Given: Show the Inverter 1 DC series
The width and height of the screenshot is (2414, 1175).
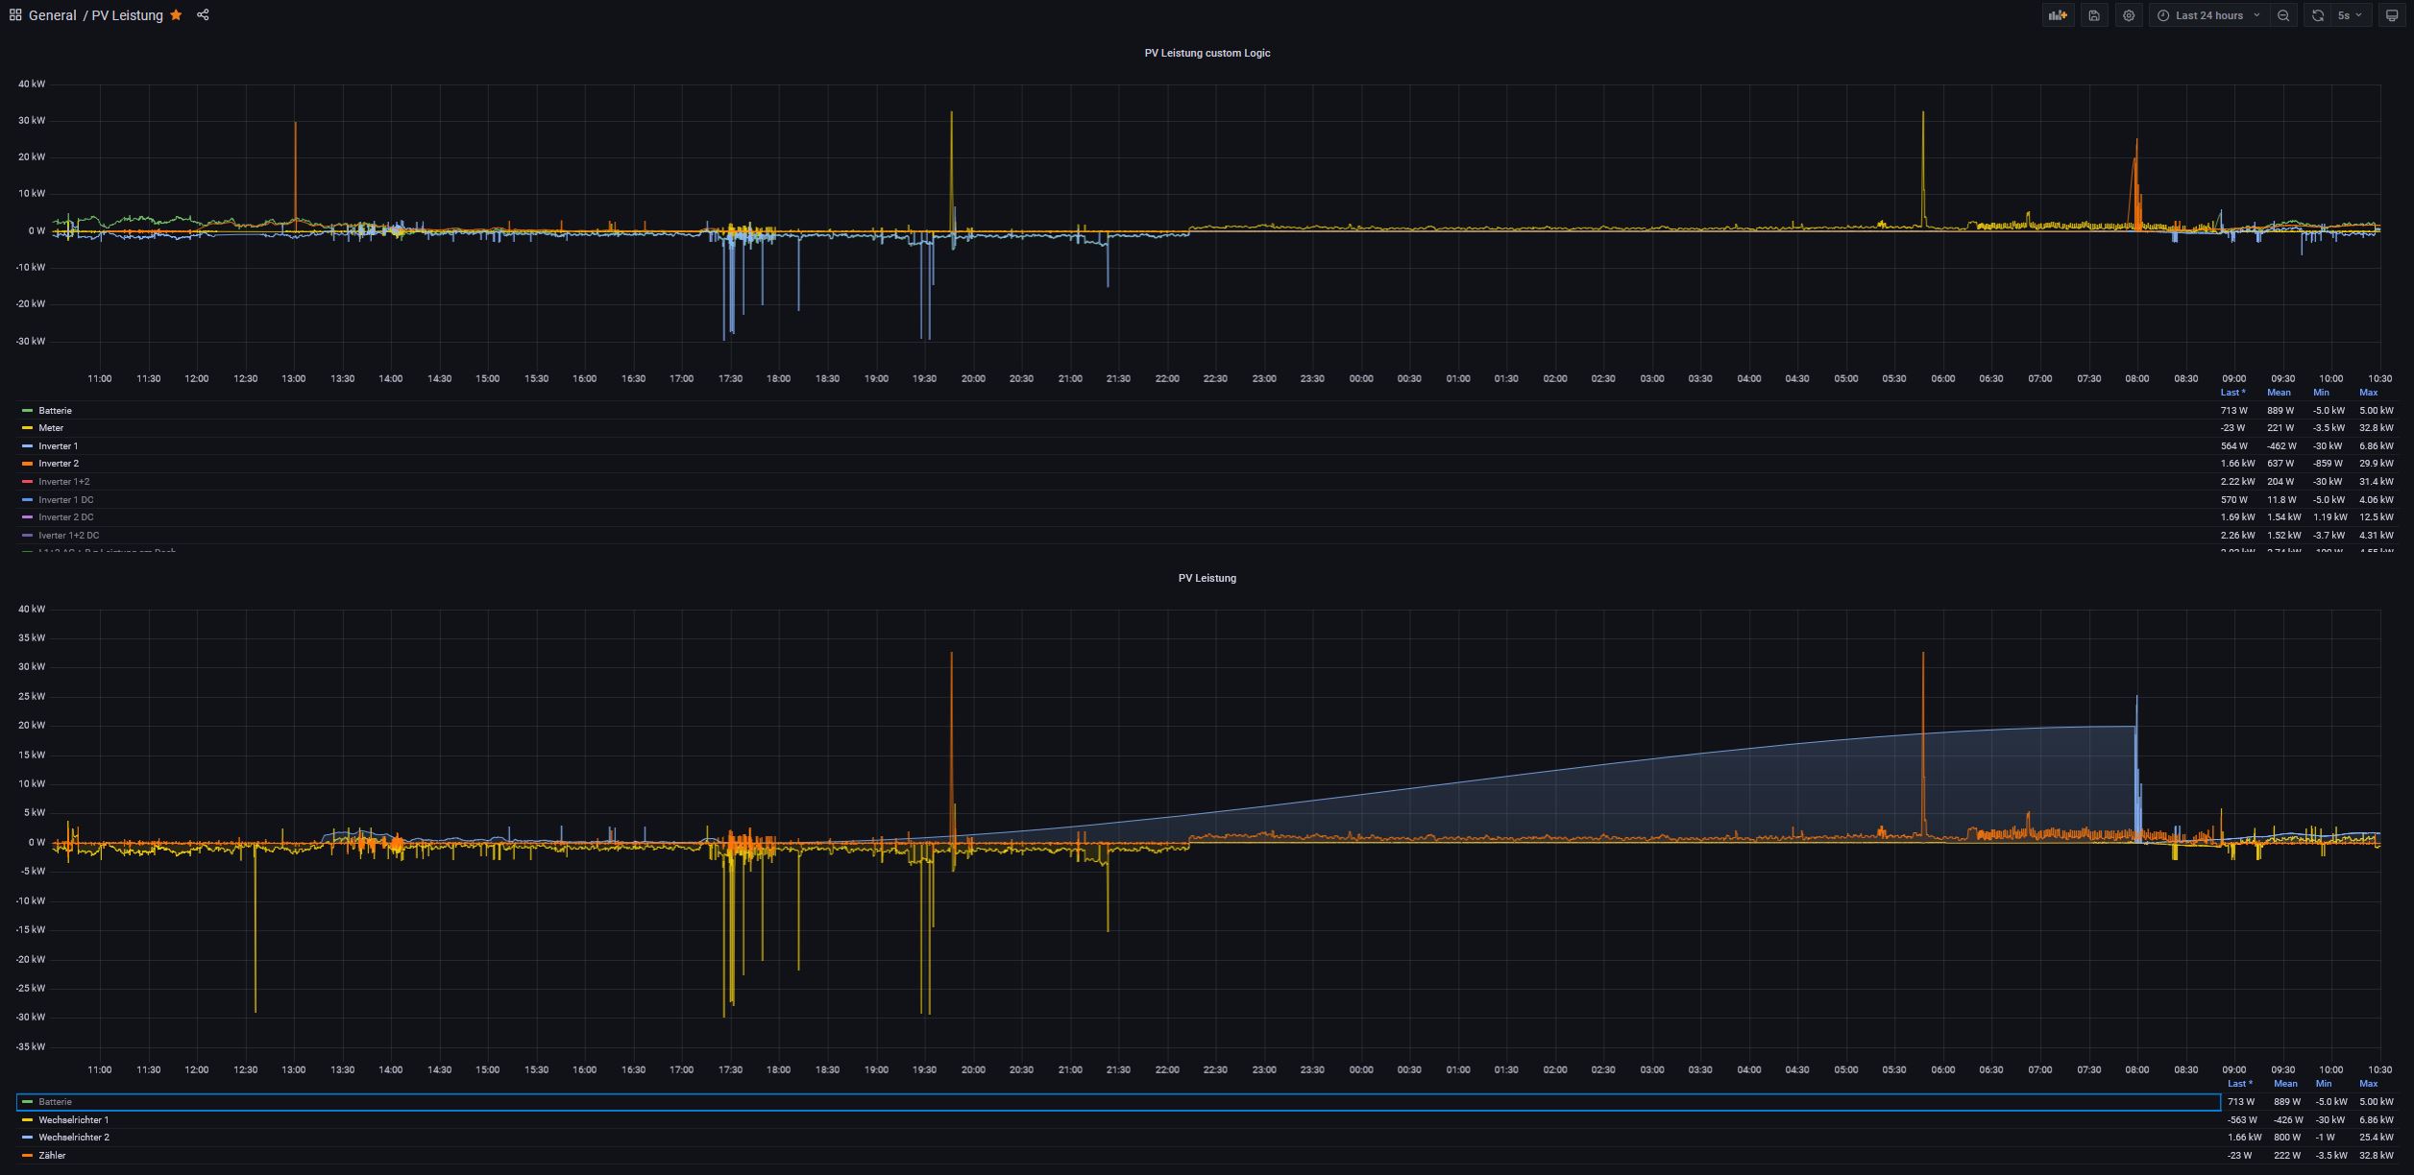Looking at the screenshot, I should pyautogui.click(x=65, y=500).
